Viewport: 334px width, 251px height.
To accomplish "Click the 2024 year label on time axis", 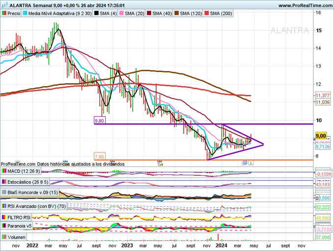I will tap(222, 246).
